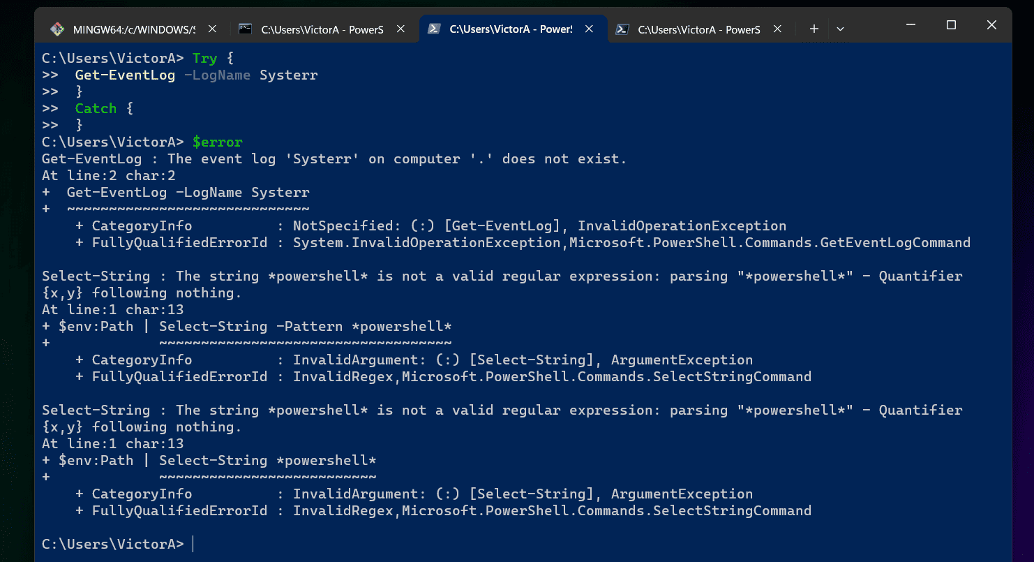Click the cursor at the bottom prompt line
Viewport: 1034px width, 562px height.
coord(193,545)
